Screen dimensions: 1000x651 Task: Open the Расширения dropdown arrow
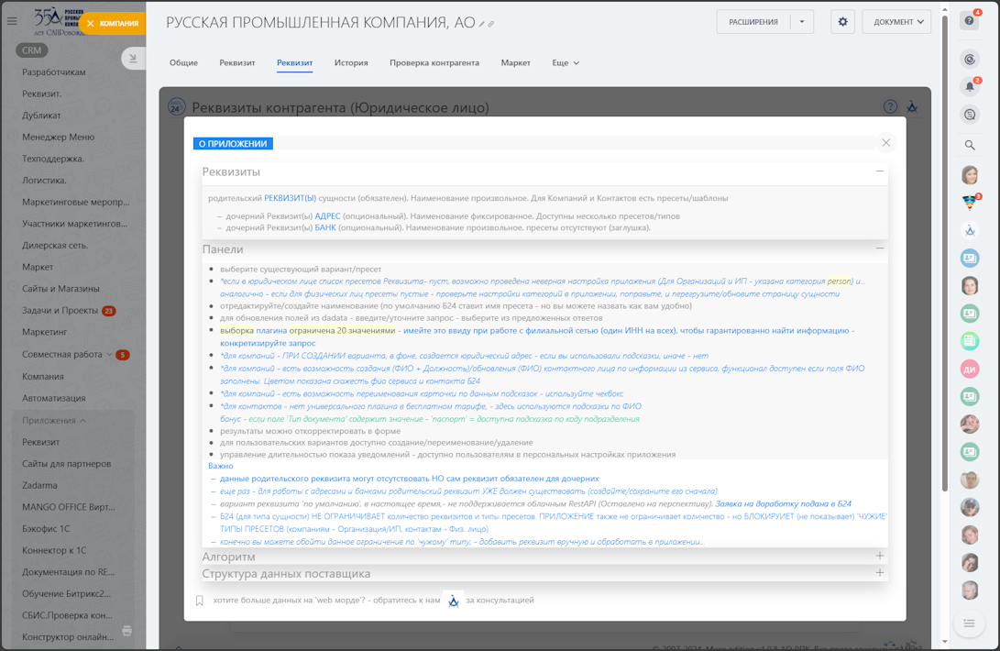tap(802, 22)
